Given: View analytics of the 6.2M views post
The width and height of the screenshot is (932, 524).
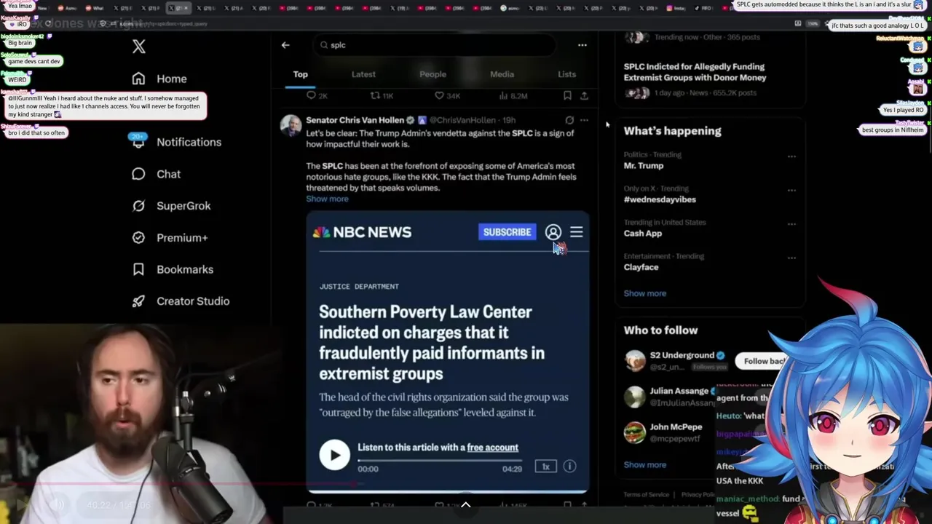Looking at the screenshot, I should coord(514,95).
